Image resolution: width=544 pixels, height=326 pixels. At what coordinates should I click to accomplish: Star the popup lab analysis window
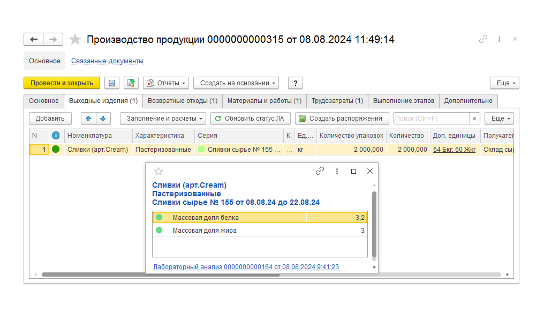coord(158,171)
